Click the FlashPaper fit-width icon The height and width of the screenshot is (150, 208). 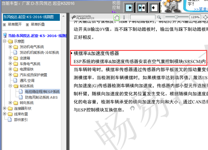(205, 17)
